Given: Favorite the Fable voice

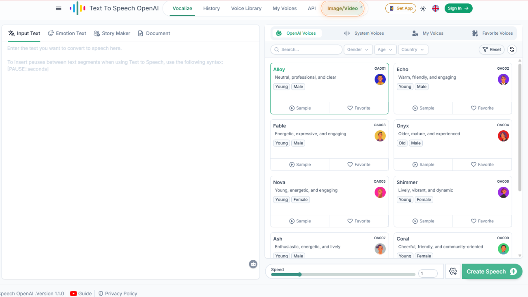Looking at the screenshot, I should (359, 165).
